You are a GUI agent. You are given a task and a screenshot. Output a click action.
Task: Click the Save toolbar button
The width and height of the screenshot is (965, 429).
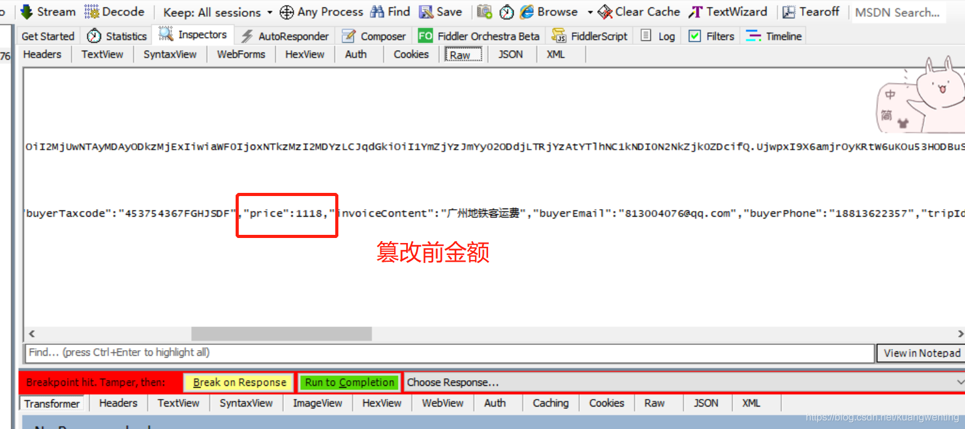(441, 12)
